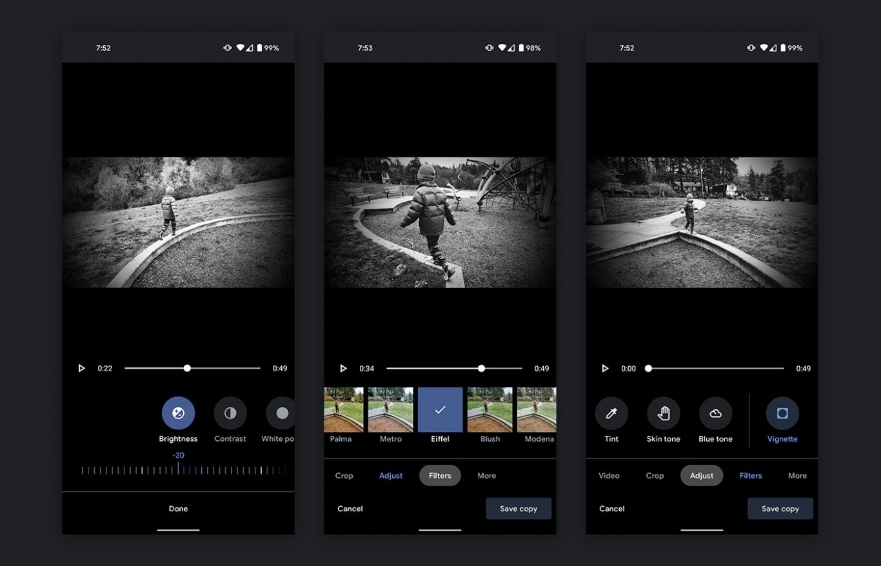Tap the video preview in the middle phone
Viewport: 881px width, 566px height.
[x=440, y=222]
